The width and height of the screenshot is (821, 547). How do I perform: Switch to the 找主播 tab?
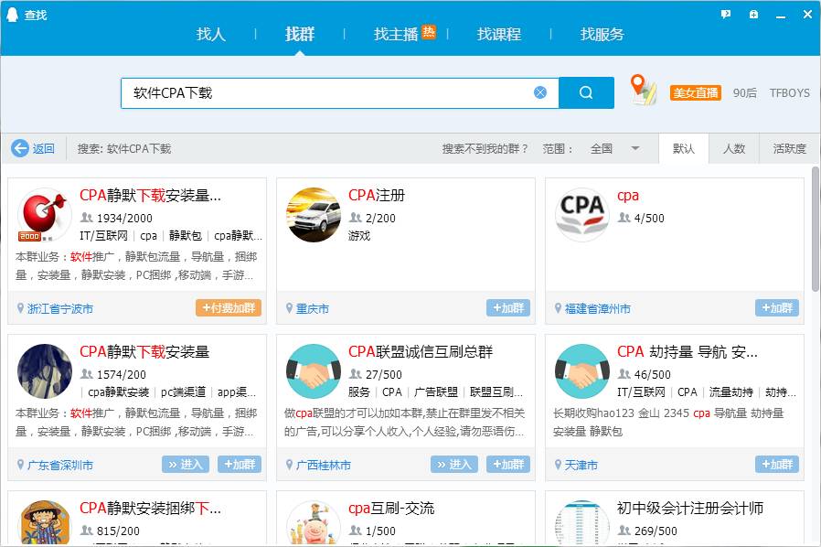(x=396, y=34)
